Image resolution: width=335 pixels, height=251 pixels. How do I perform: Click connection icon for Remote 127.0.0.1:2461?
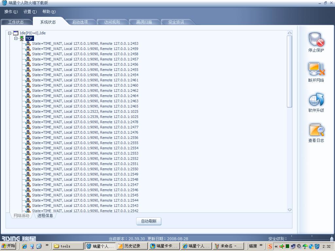[28, 80]
